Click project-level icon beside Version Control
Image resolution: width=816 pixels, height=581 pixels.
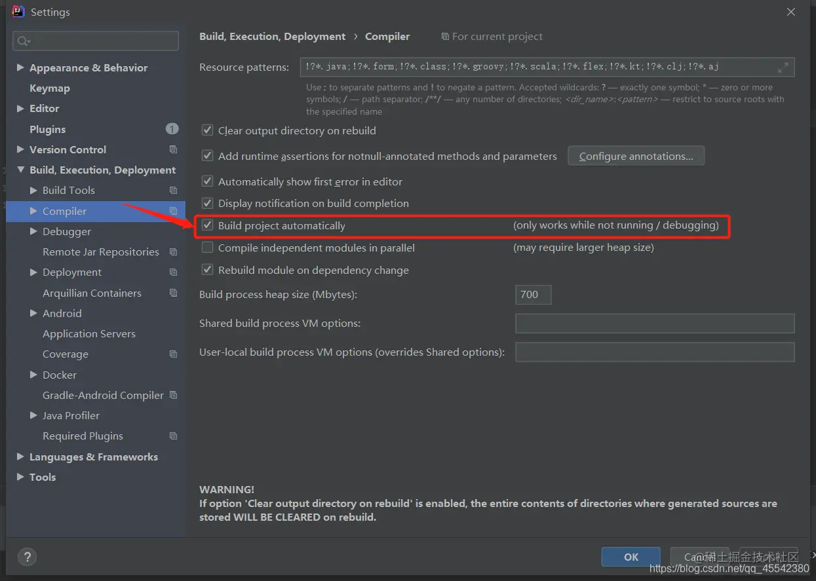[x=173, y=149]
